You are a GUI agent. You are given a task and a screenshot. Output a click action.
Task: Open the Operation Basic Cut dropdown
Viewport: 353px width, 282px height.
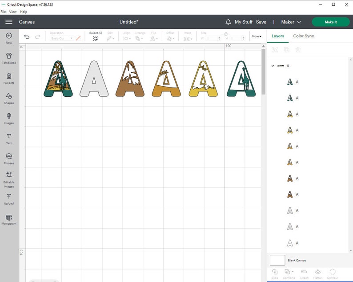62,38
